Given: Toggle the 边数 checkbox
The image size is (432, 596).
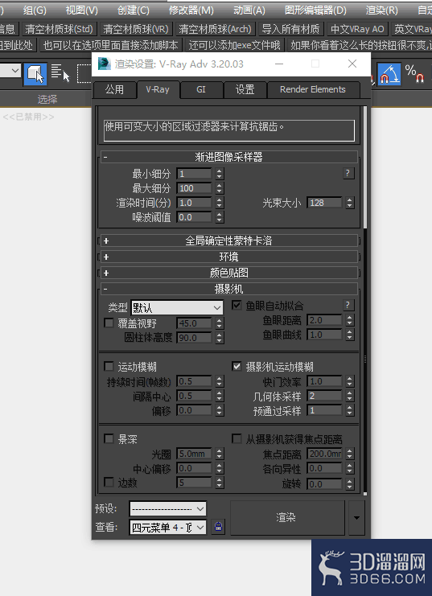Looking at the screenshot, I should [109, 483].
